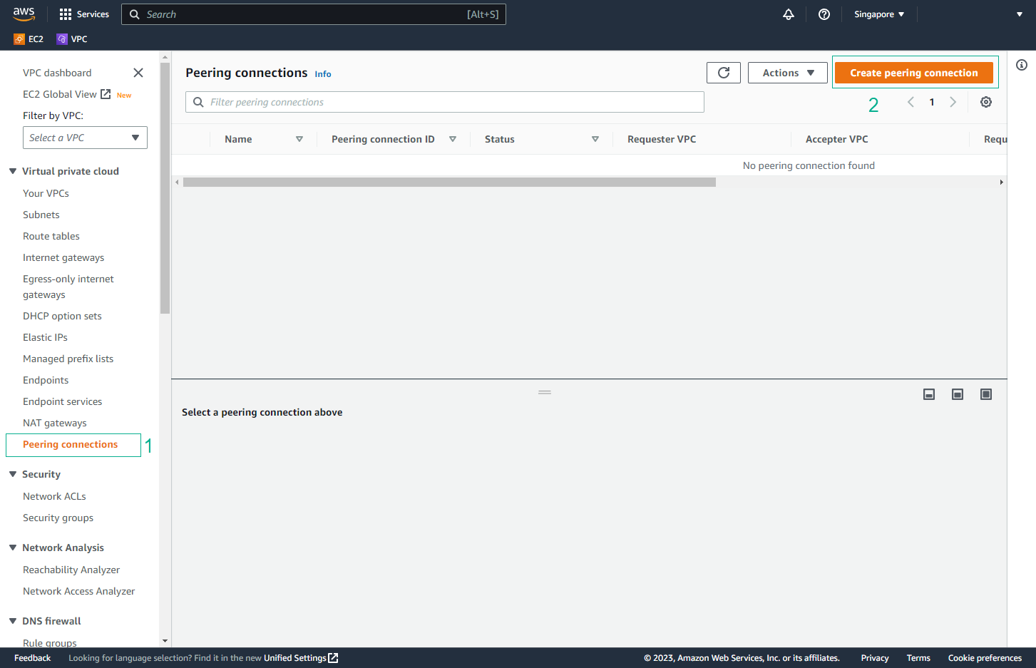1036x668 pixels.
Task: Open the Services grid menu
Action: pyautogui.click(x=84, y=14)
